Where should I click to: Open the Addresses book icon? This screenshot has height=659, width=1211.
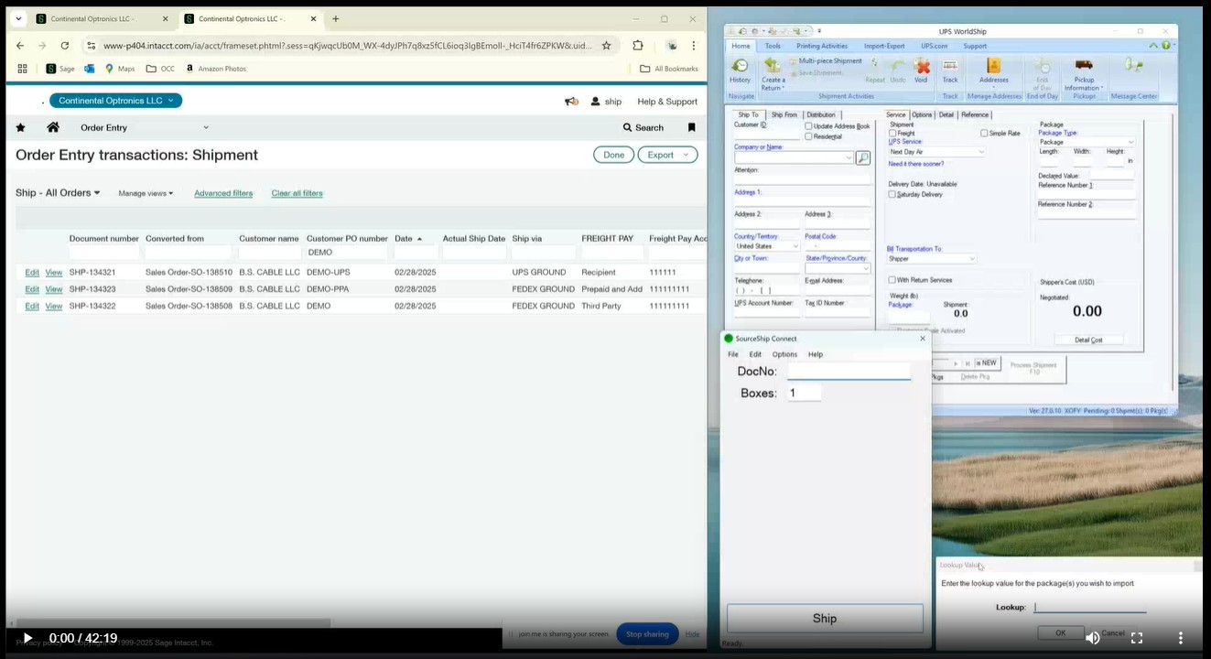click(993, 69)
